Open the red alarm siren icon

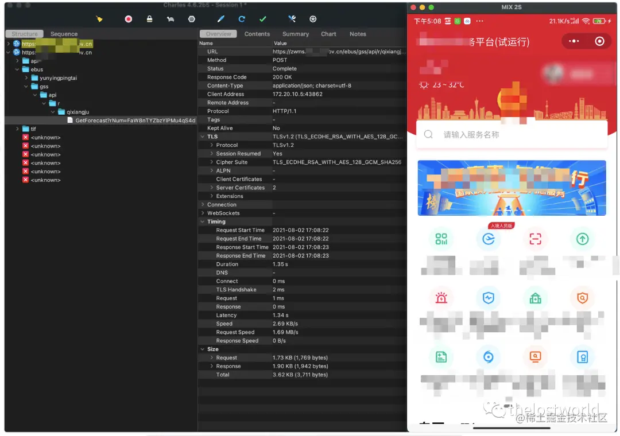(x=441, y=298)
